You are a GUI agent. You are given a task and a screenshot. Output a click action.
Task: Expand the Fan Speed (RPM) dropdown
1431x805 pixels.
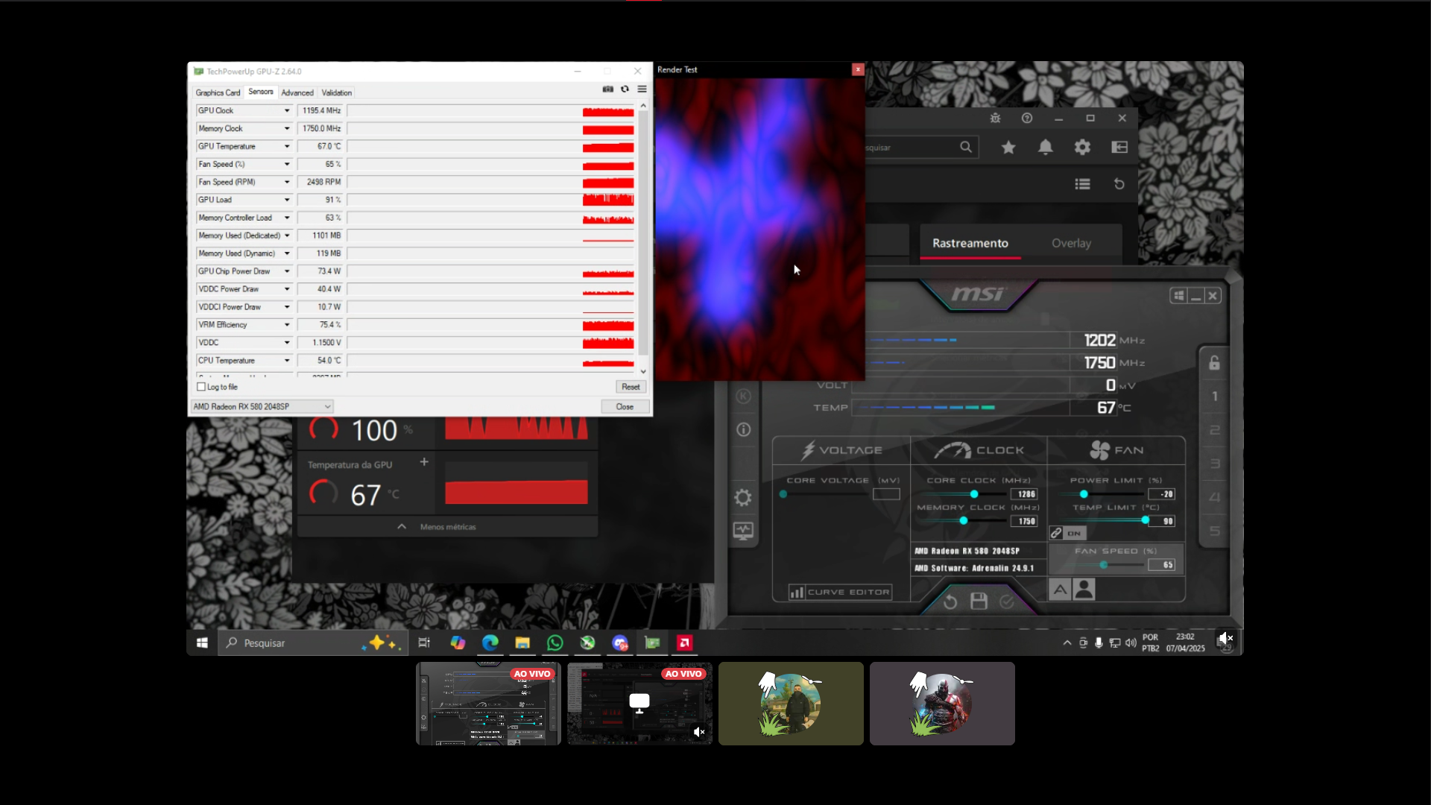287,183
